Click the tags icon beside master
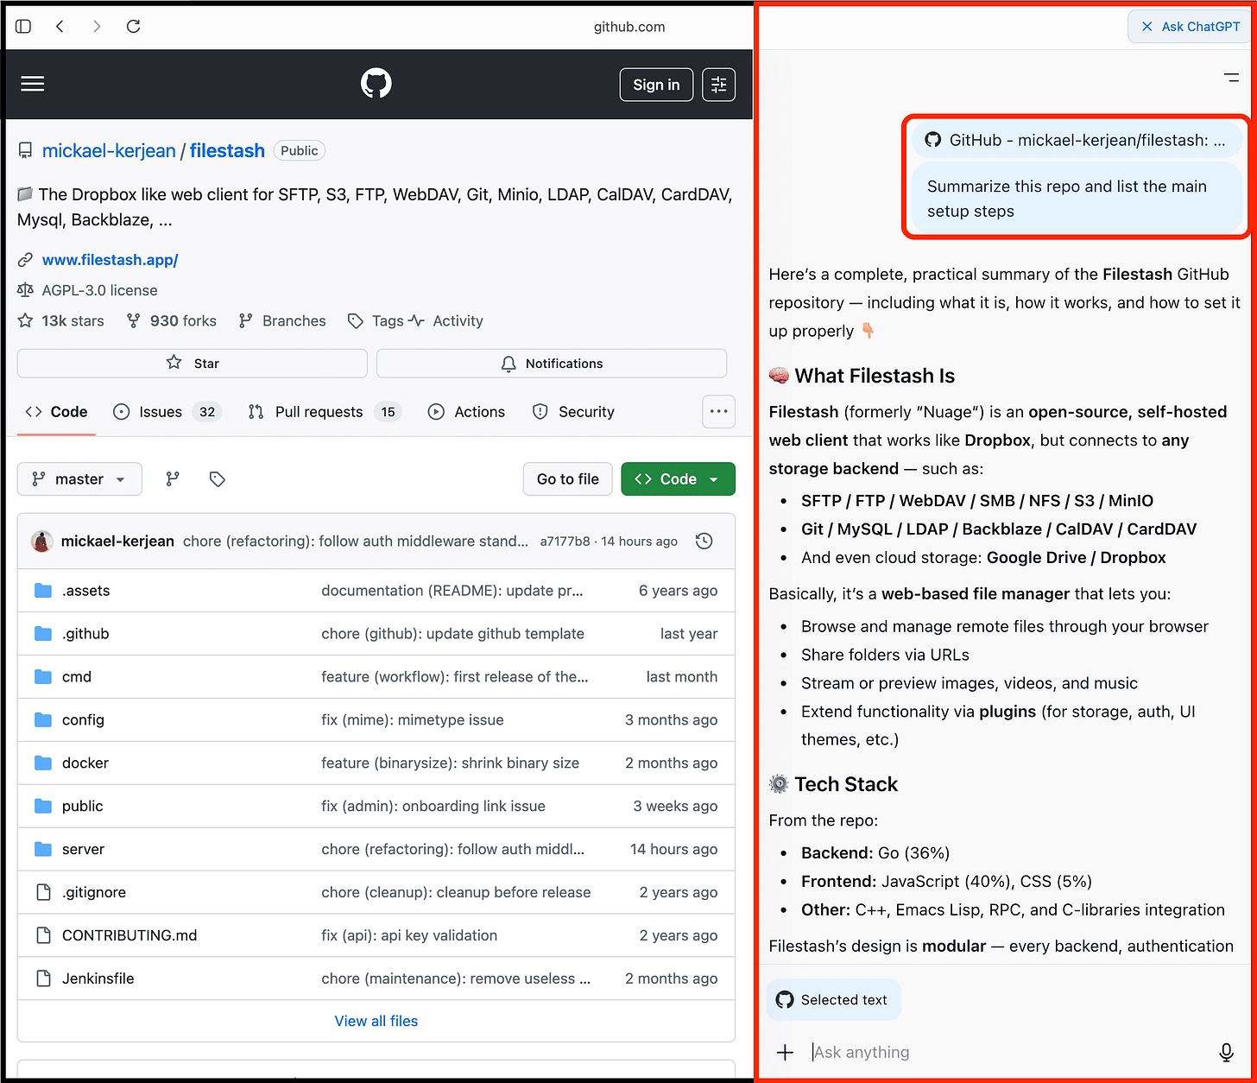This screenshot has width=1257, height=1083. (218, 479)
